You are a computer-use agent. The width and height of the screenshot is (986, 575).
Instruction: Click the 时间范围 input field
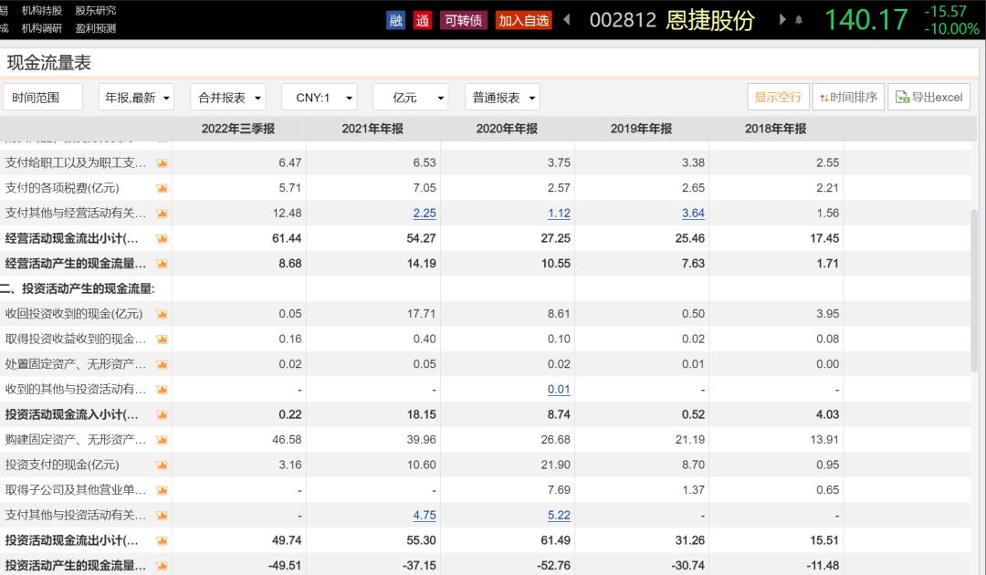pos(43,98)
